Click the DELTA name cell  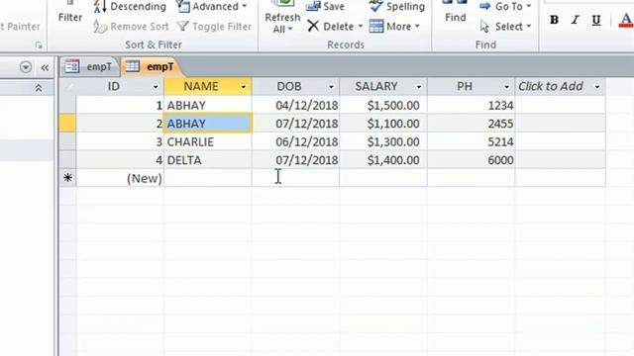[x=208, y=160]
